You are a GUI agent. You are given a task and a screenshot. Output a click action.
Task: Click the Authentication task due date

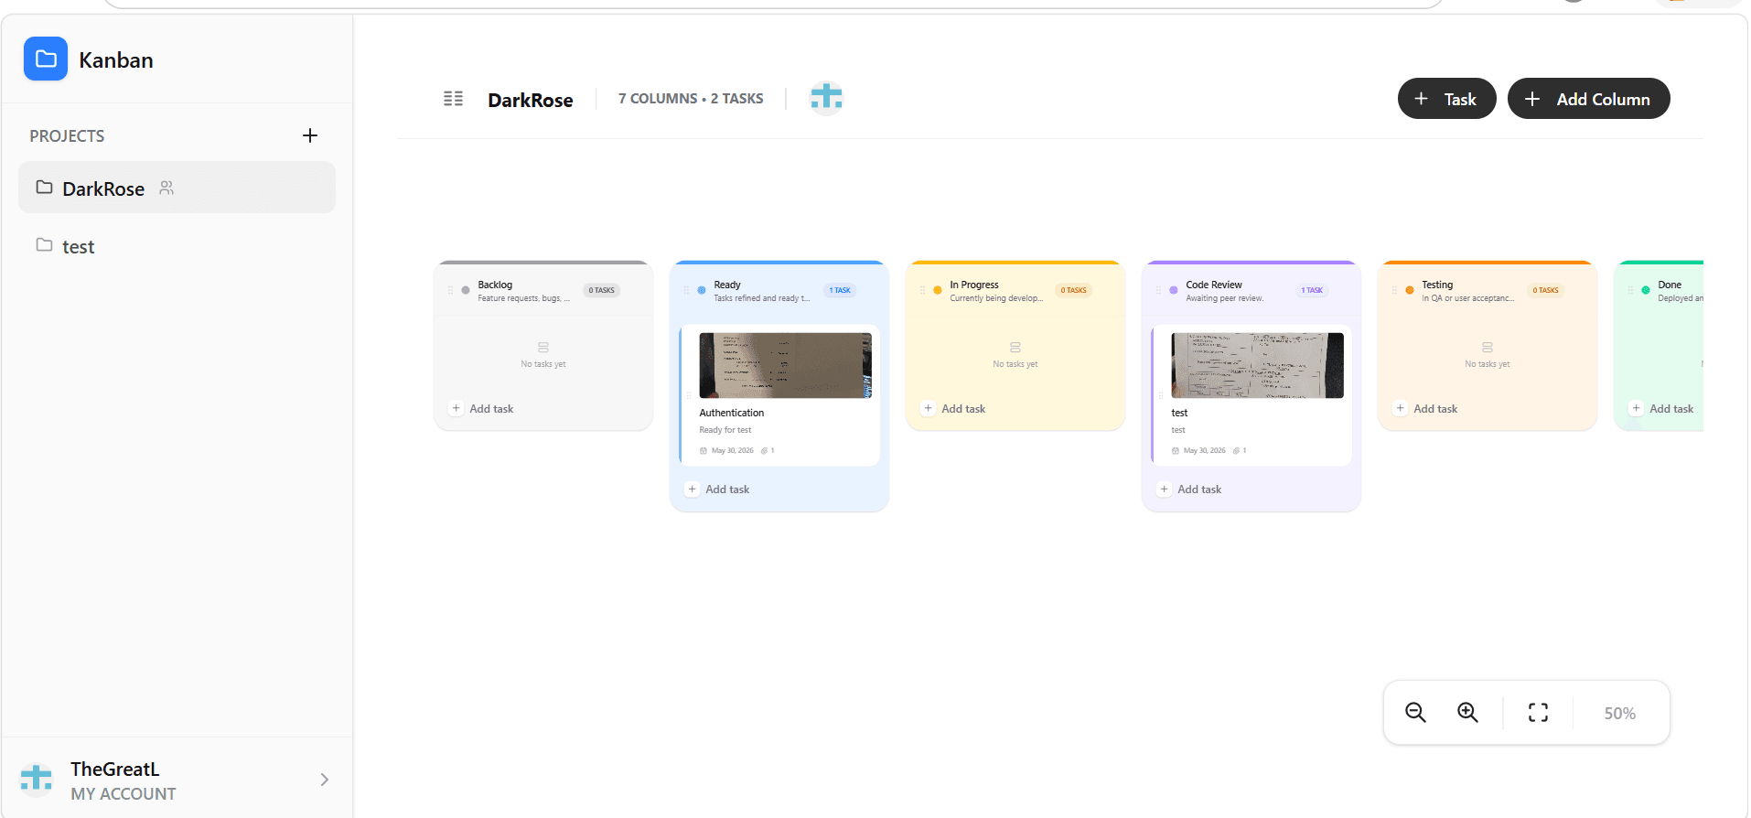(727, 450)
